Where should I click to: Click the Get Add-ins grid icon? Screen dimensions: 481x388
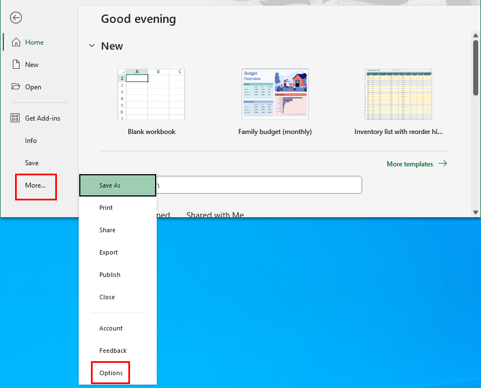point(15,118)
